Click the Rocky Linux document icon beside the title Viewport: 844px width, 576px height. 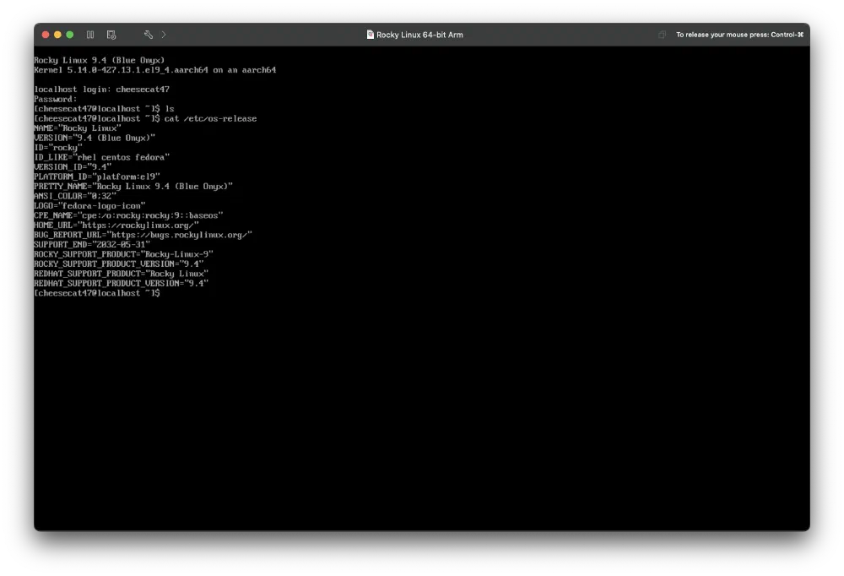coord(369,35)
